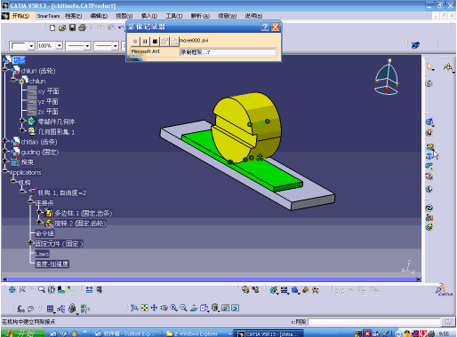
Task: Open the 100% line thickness dropdown
Action: (60, 46)
